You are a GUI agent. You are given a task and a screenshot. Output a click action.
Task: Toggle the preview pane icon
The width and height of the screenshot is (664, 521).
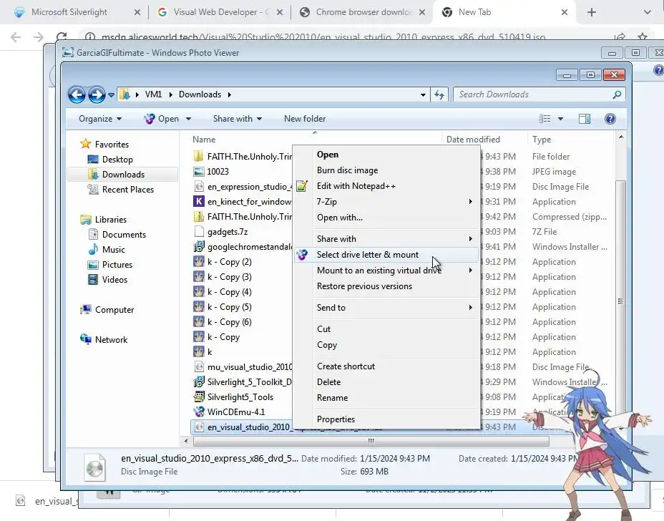pos(585,119)
